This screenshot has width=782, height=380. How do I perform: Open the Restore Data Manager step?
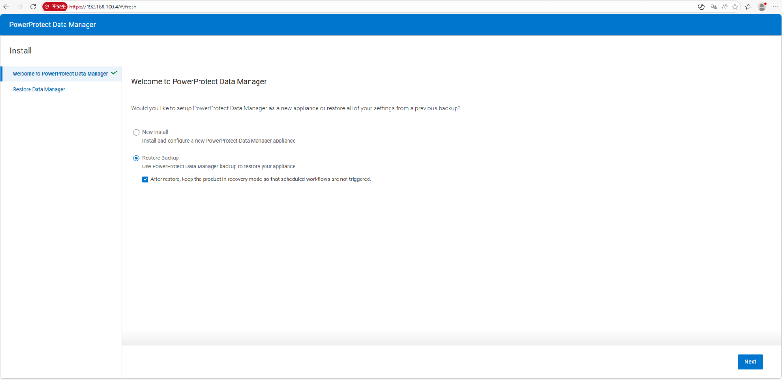pyautogui.click(x=39, y=89)
